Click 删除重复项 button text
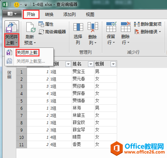 151,24
